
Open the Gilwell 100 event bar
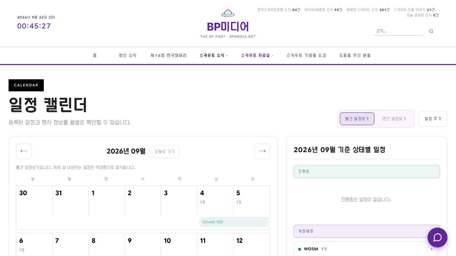point(233,222)
